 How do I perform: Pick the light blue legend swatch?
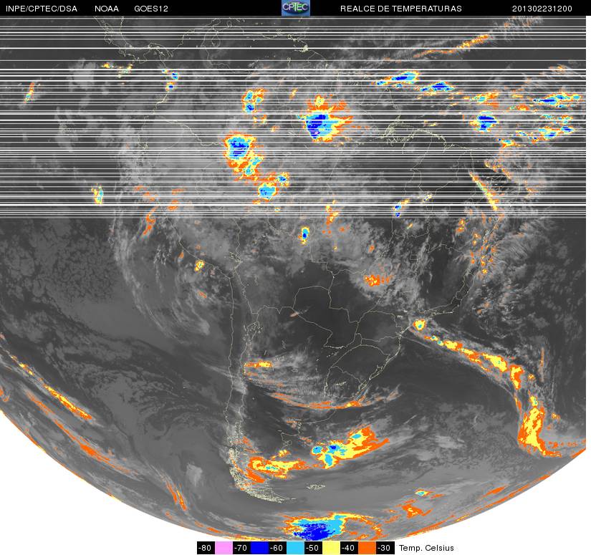295,548
